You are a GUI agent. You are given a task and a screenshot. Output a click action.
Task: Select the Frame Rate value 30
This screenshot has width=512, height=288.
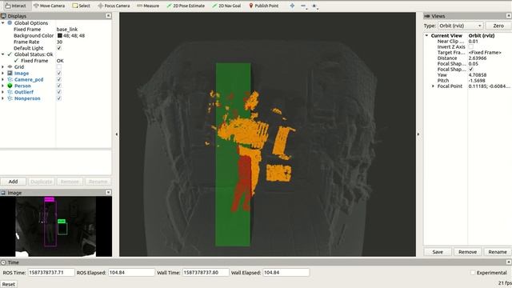[59, 42]
